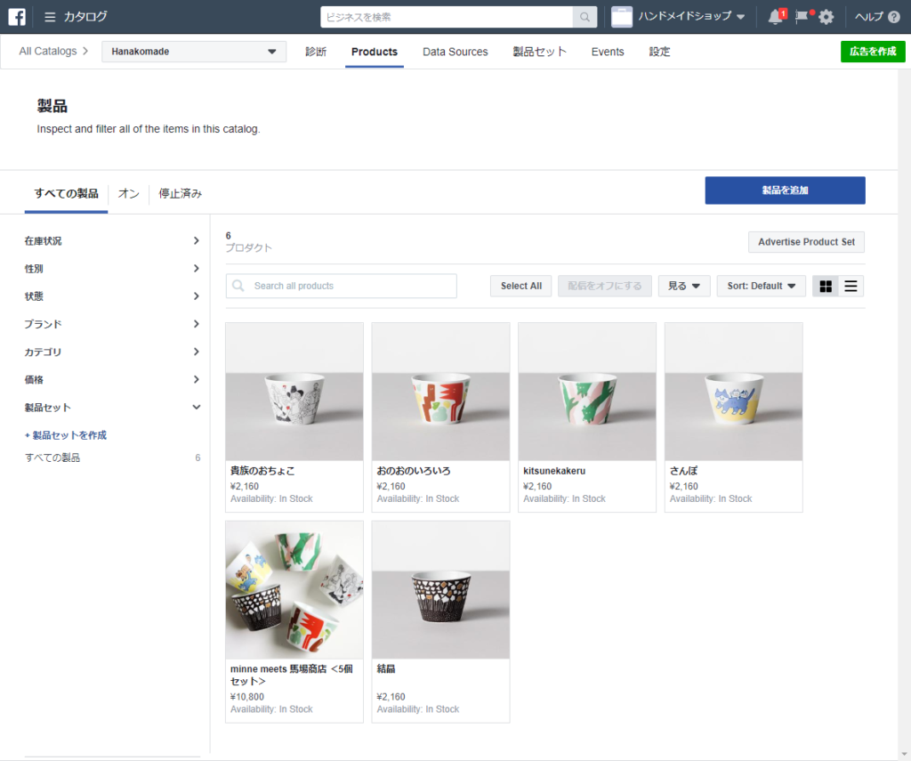Open the 設定 tab
Image resolution: width=911 pixels, height=761 pixels.
pos(659,52)
